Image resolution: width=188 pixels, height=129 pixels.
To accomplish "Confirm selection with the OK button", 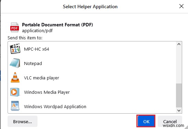I will pos(146,121).
